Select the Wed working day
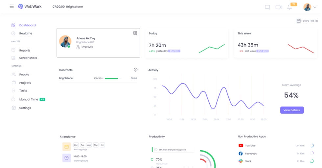 pos(89,145)
